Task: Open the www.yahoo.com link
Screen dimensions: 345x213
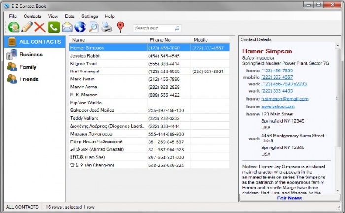Action: coord(278,106)
